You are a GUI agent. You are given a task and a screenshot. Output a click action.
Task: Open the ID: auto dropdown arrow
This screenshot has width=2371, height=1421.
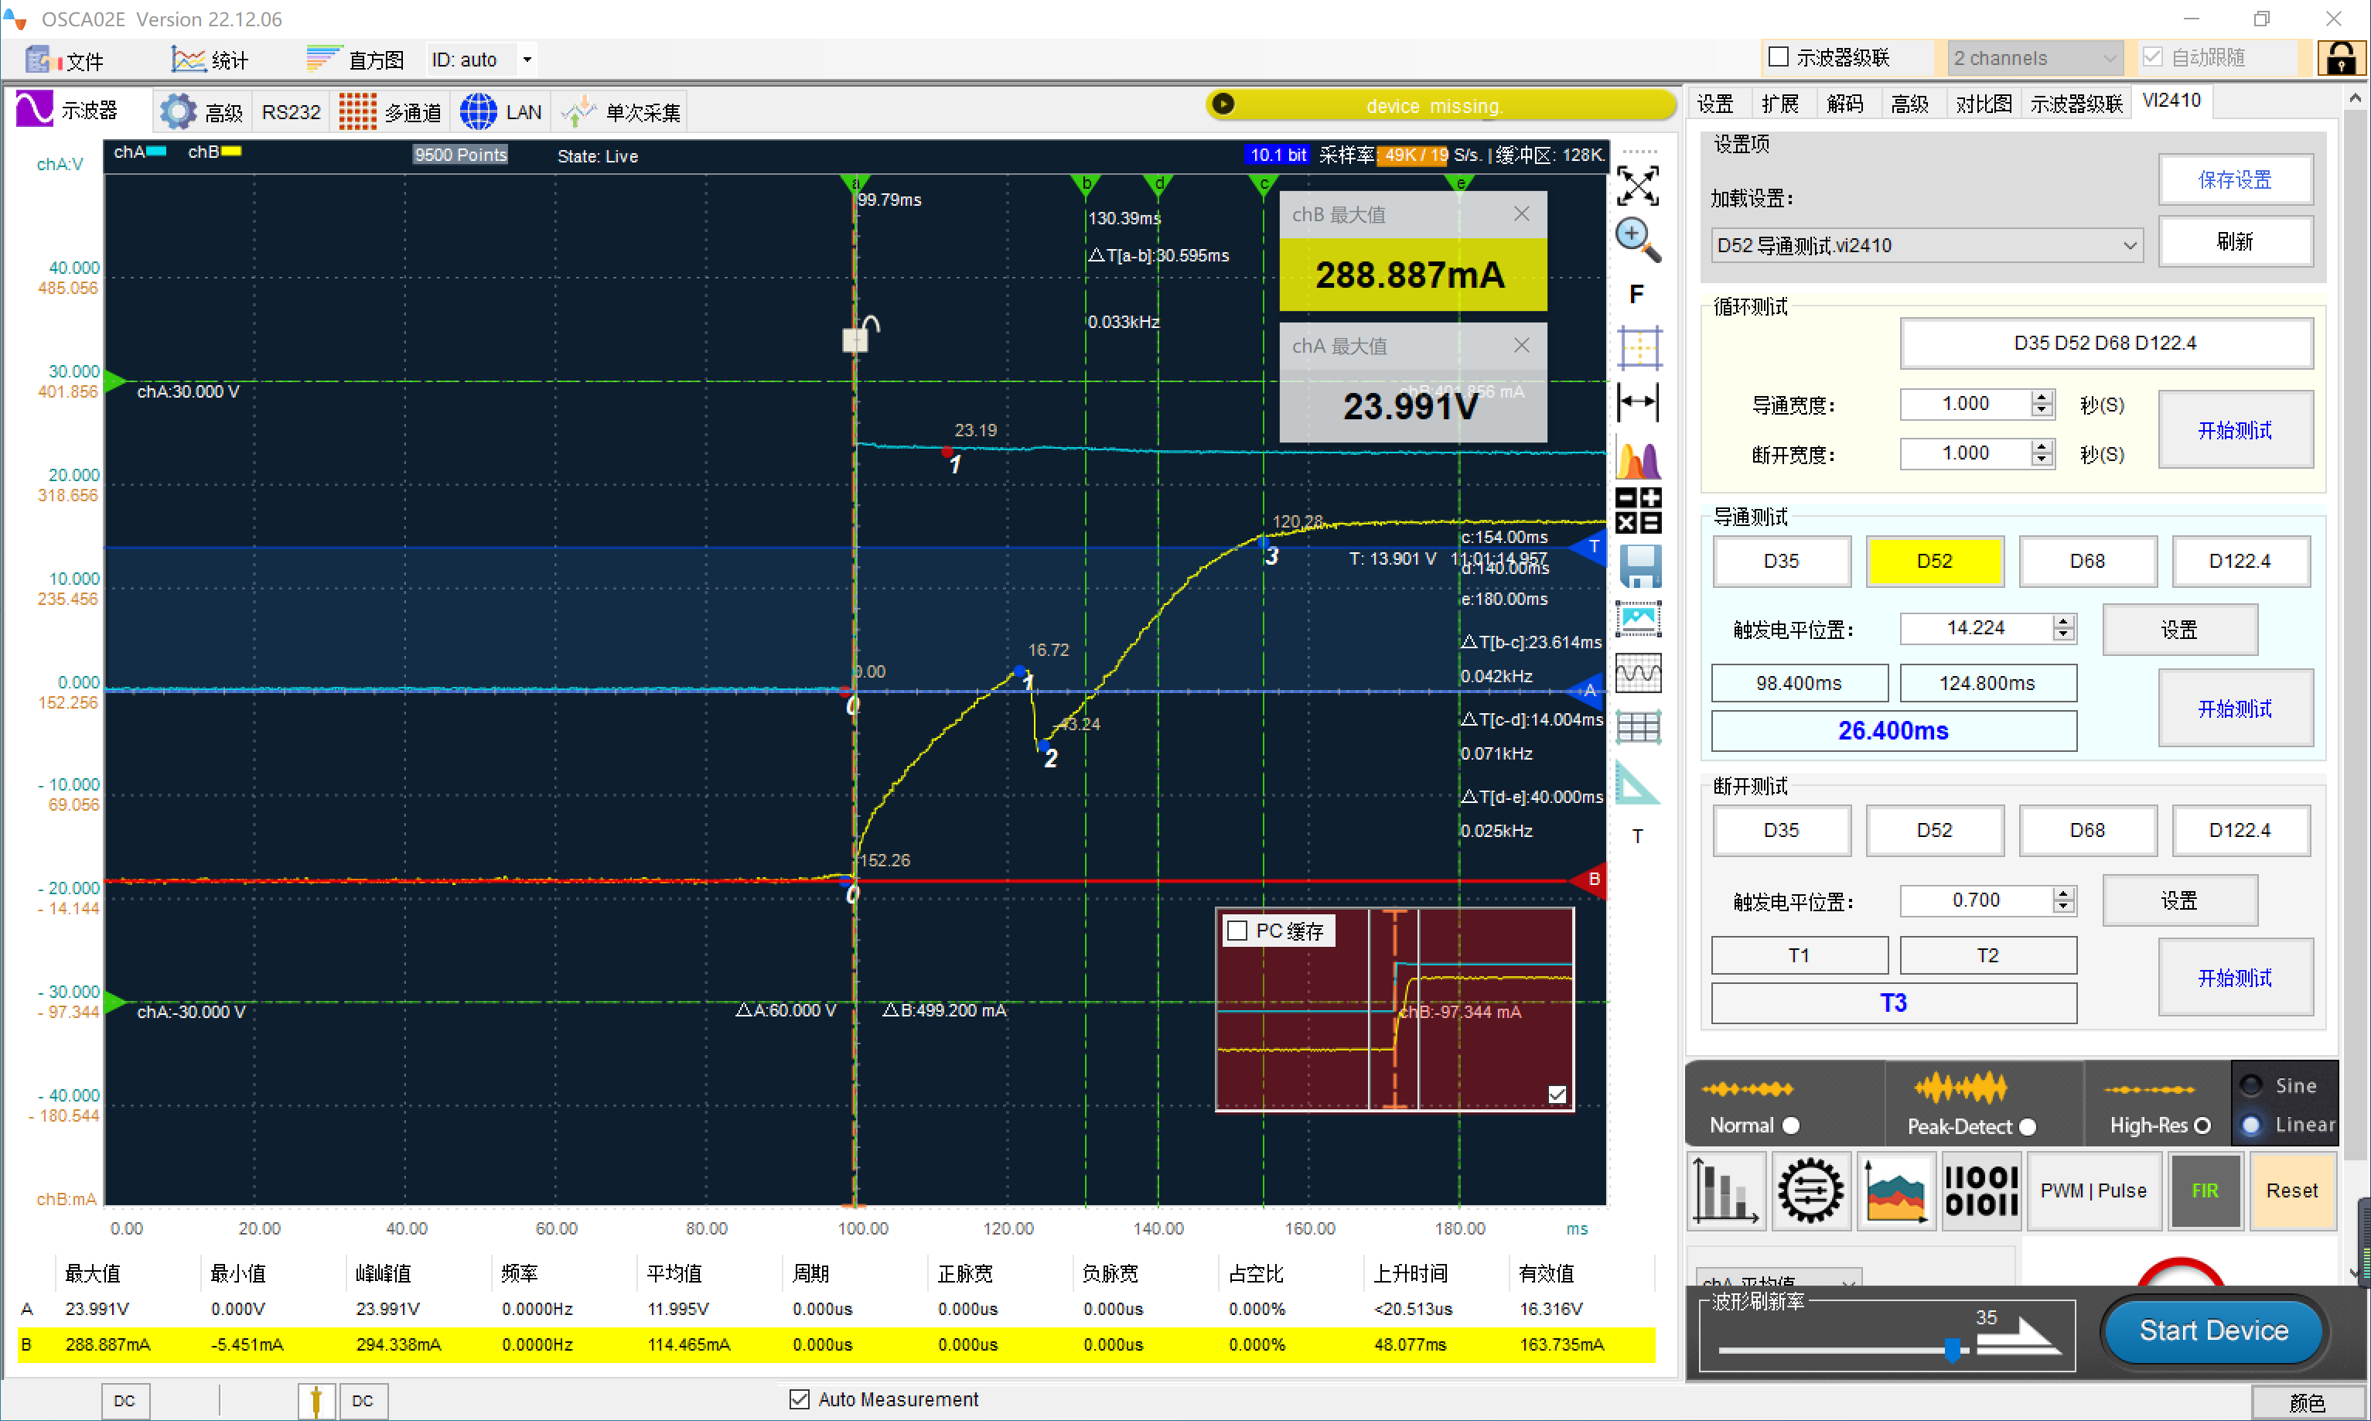pyautogui.click(x=527, y=60)
